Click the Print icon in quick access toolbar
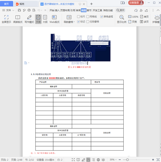Image resolution: width=161 pixels, height=162 pixels. pyautogui.click(x=29, y=10)
